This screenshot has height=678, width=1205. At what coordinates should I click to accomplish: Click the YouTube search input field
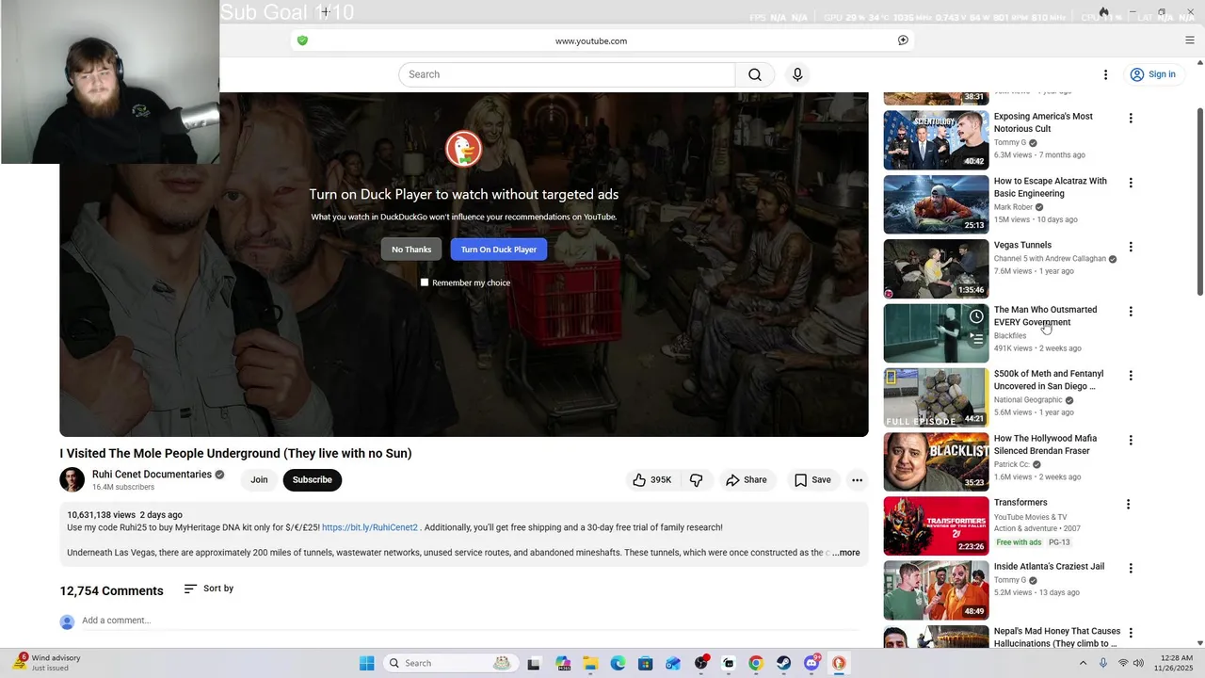click(567, 74)
